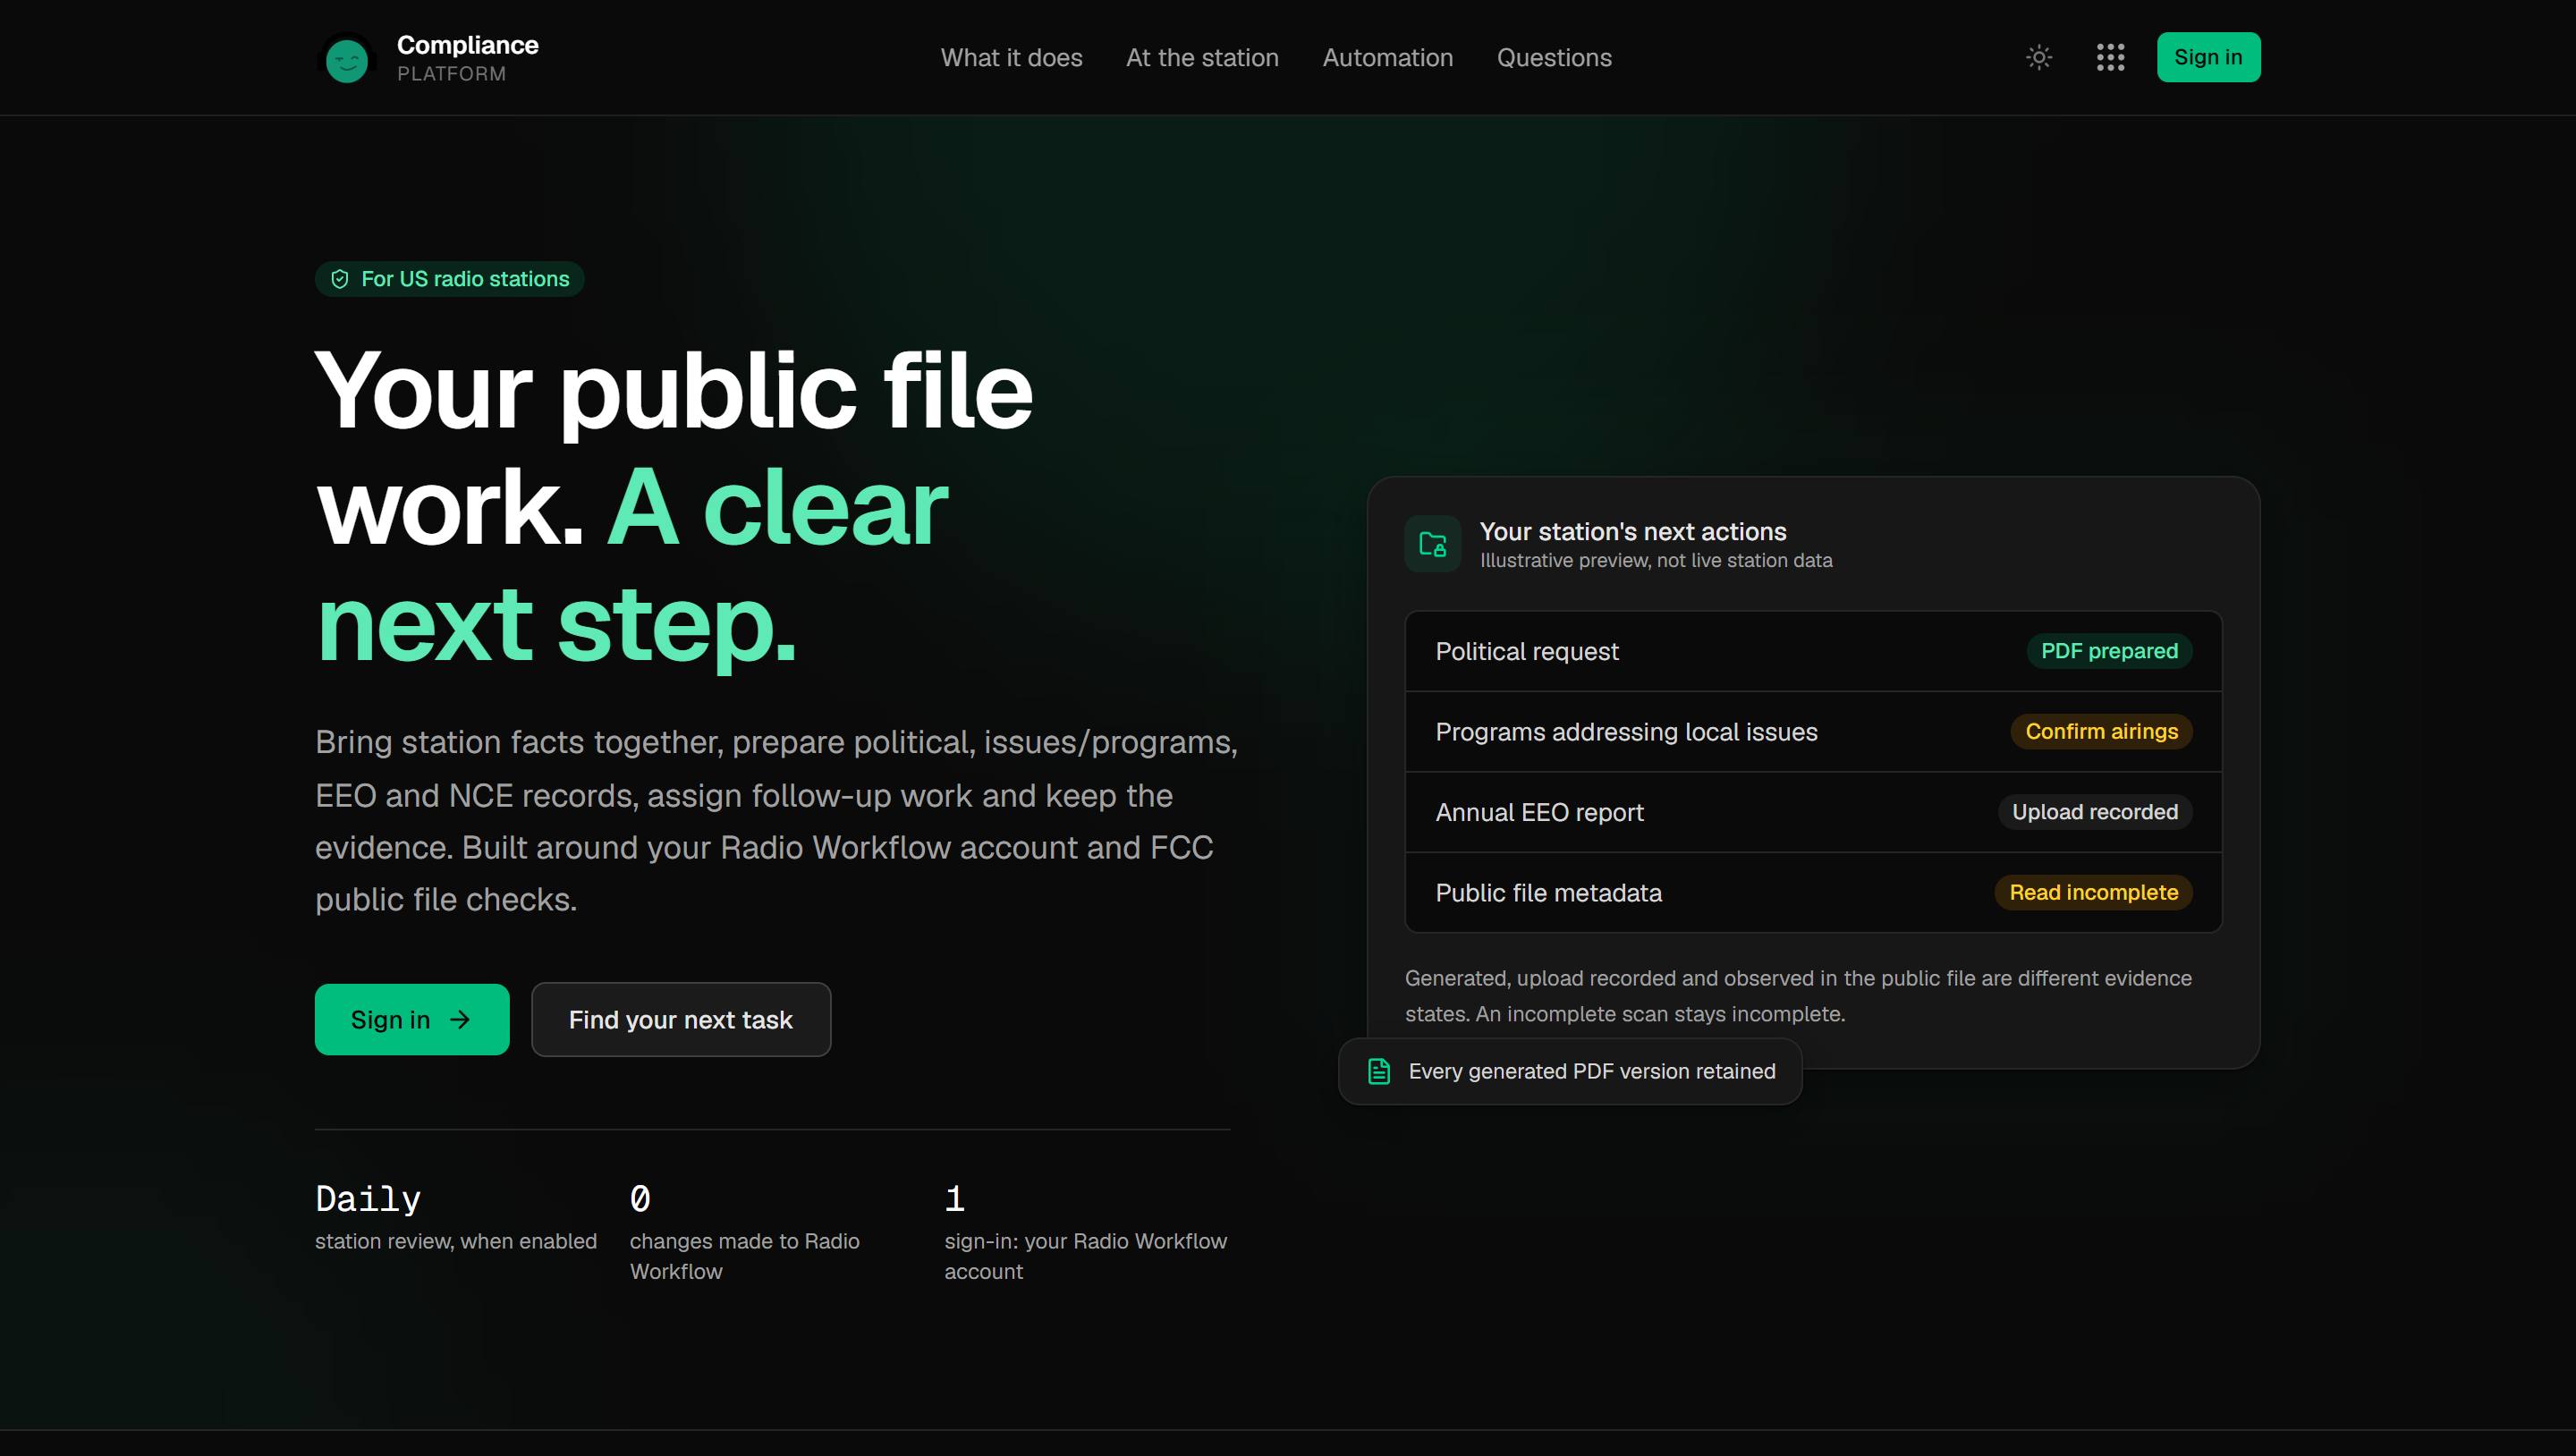Click the folder lock icon beside next actions
This screenshot has width=2576, height=1456.
(x=1432, y=544)
